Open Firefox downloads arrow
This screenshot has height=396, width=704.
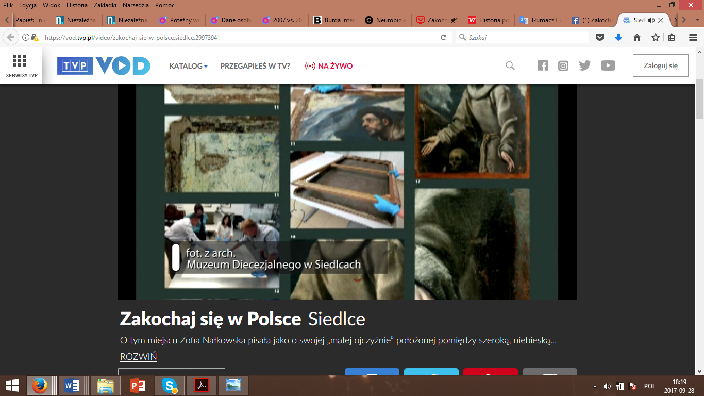click(x=618, y=37)
